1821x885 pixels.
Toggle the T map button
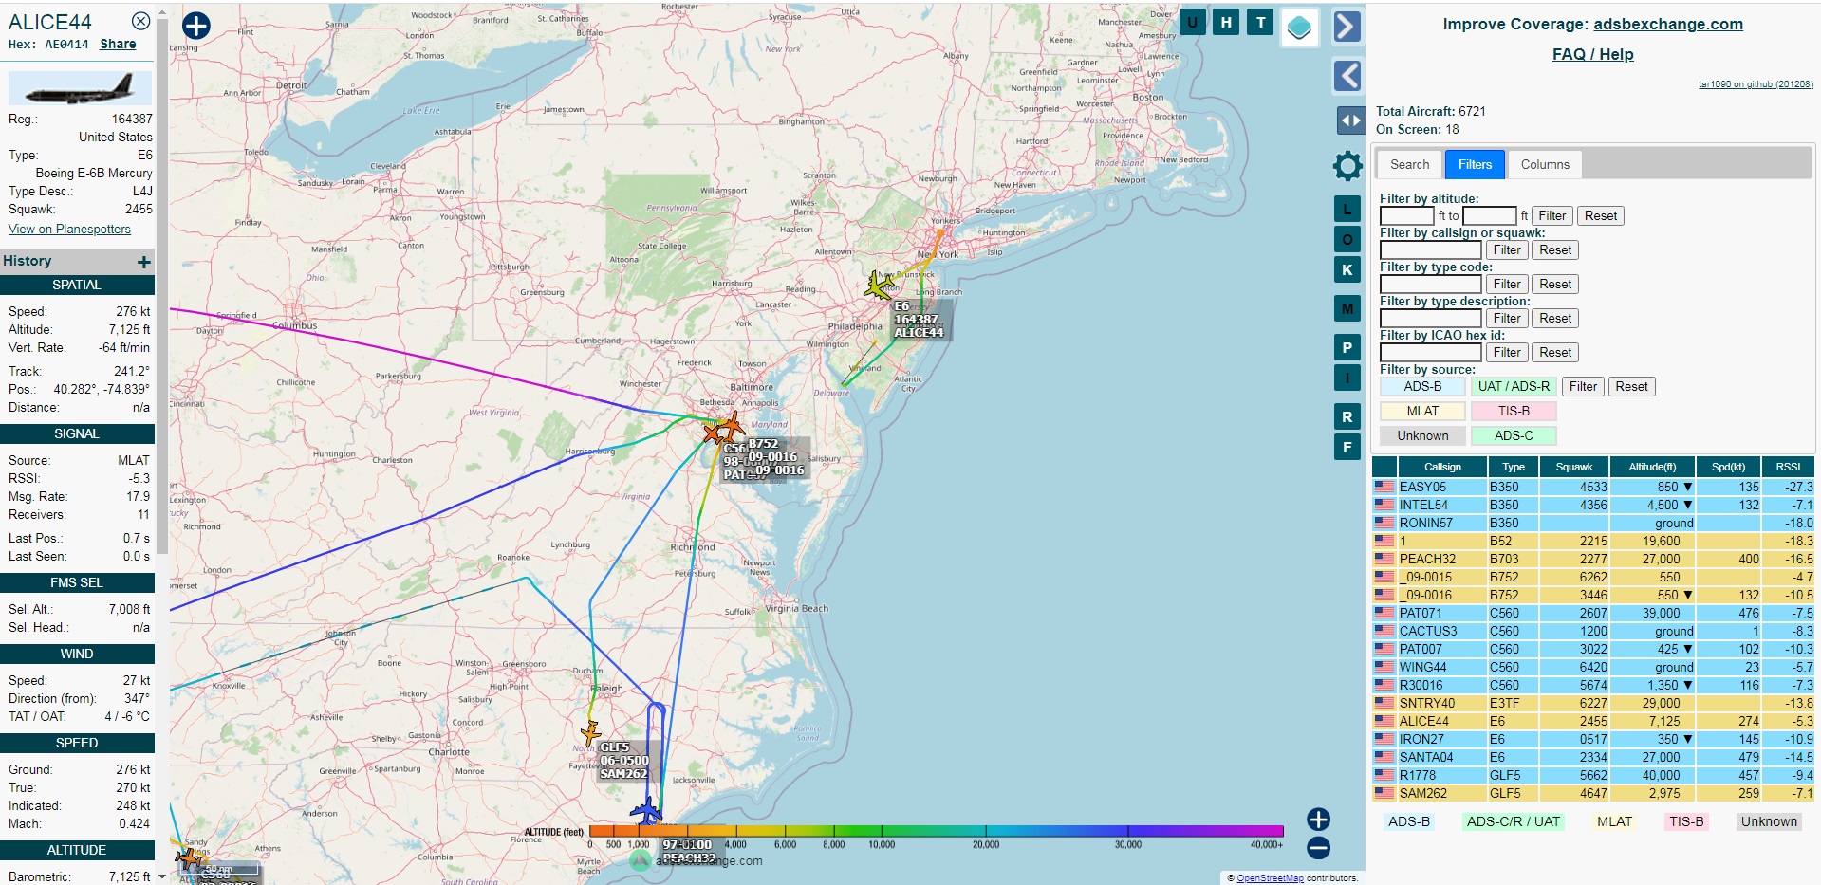coord(1260,22)
